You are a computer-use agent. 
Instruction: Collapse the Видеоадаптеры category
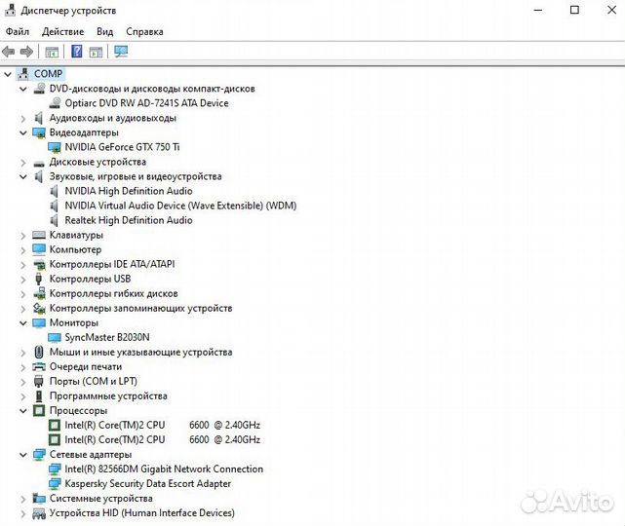coord(23,132)
